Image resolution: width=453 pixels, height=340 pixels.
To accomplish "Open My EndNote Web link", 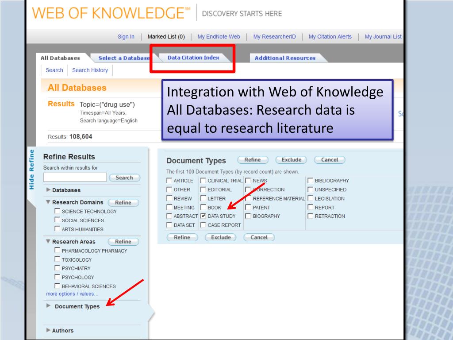I will pos(219,37).
